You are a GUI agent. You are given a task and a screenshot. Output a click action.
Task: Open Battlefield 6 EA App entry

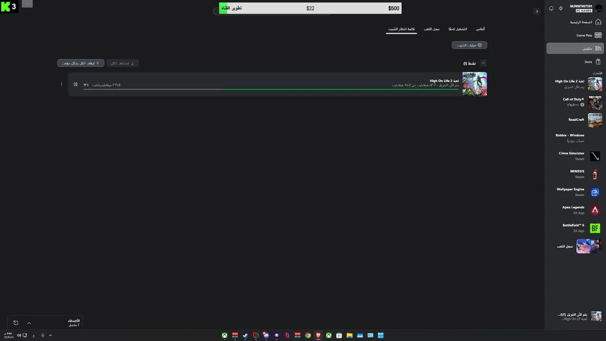click(x=574, y=228)
